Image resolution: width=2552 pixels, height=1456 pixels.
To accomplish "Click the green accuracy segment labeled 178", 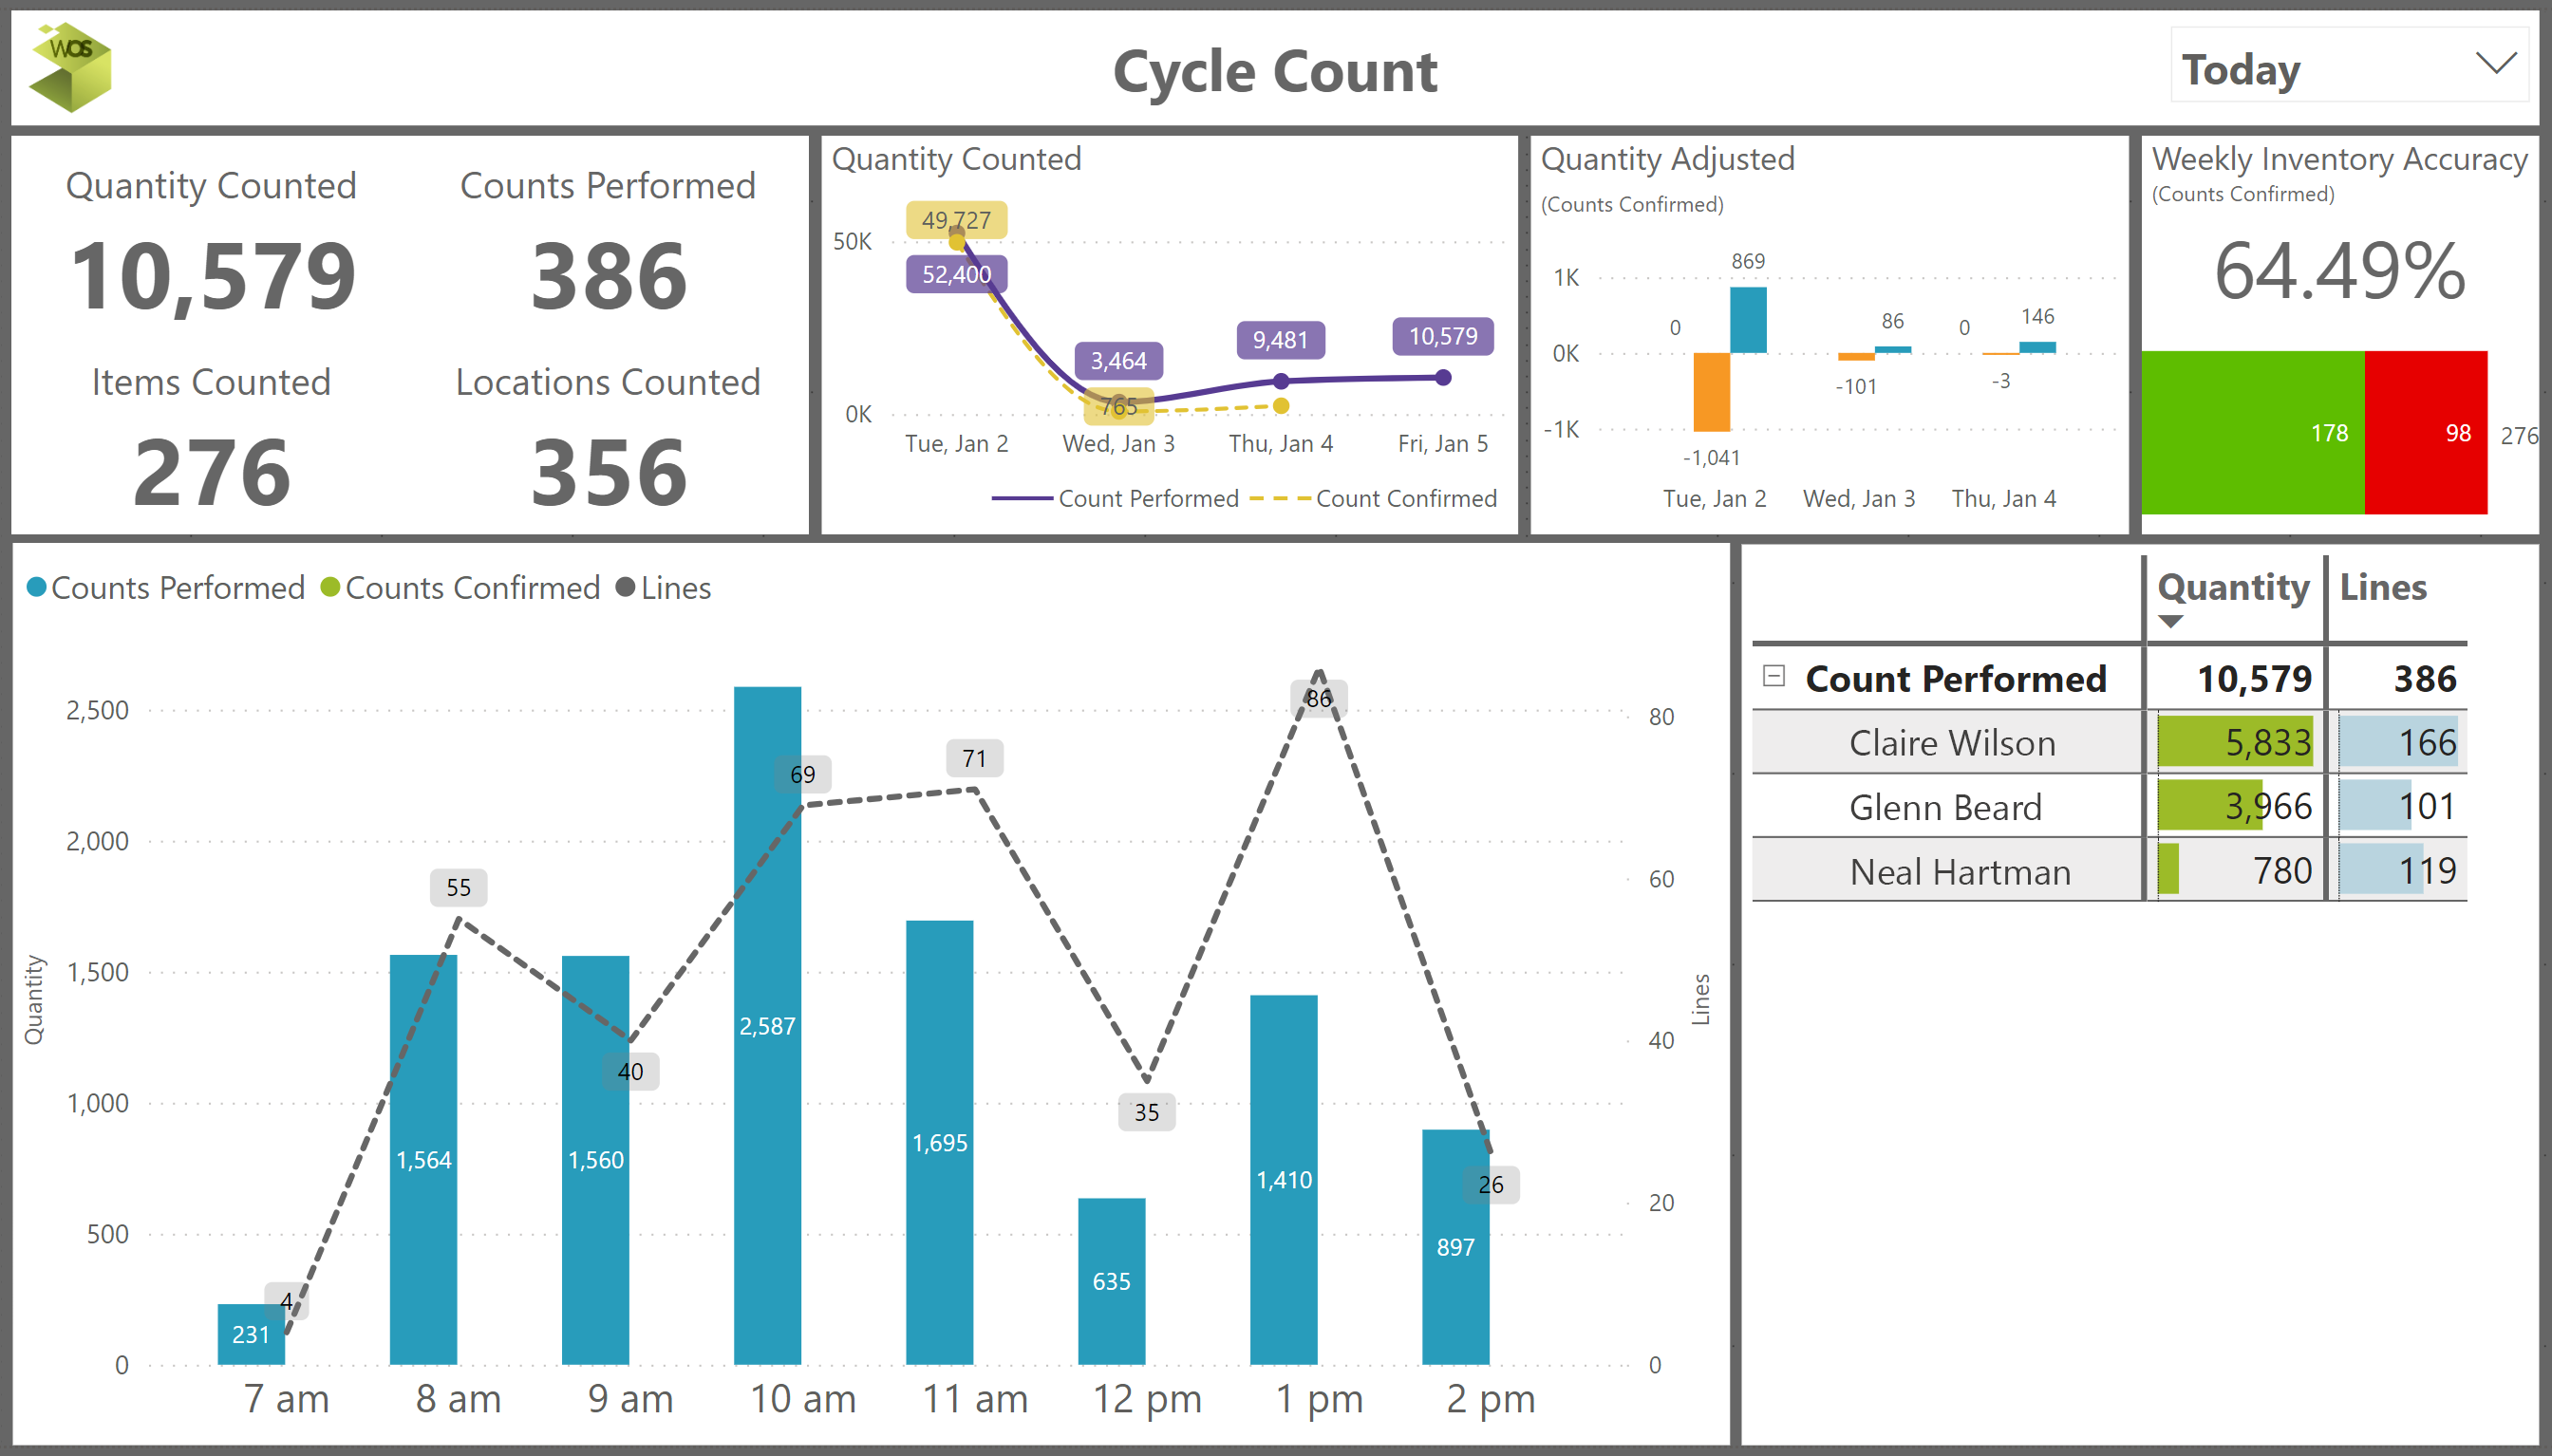I will (2252, 432).
